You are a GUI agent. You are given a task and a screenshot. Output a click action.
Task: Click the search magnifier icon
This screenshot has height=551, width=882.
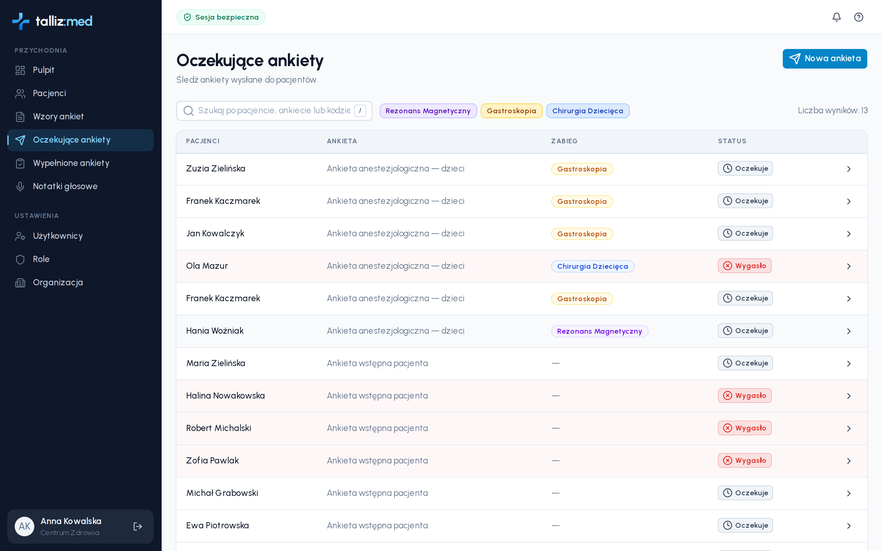tap(188, 111)
